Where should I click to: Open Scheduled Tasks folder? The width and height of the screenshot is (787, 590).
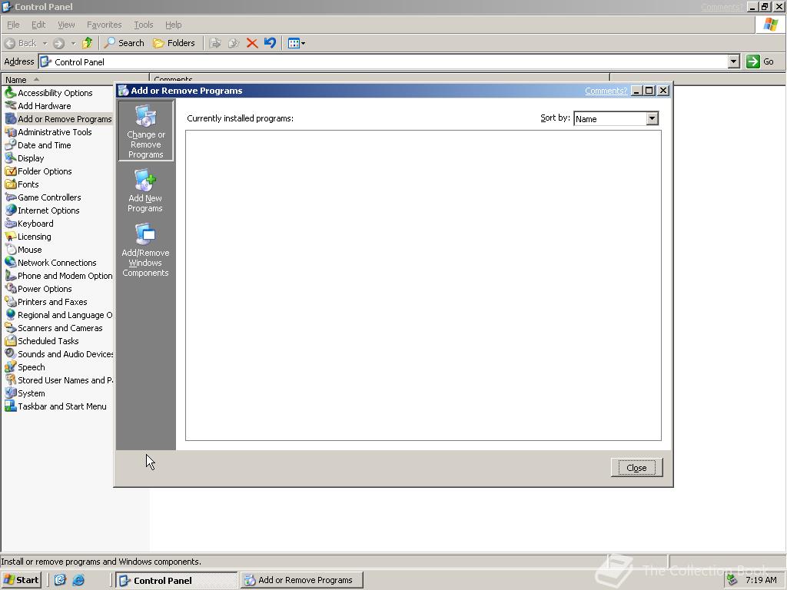[42, 340]
